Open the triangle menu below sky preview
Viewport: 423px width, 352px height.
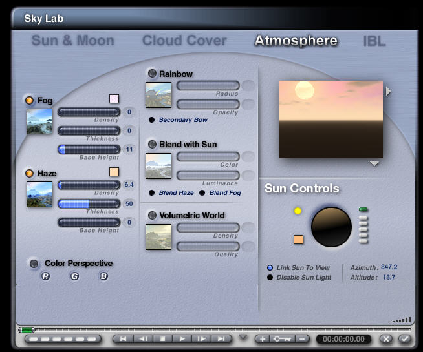(x=374, y=164)
